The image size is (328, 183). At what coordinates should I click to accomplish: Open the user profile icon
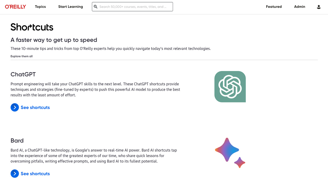tap(319, 7)
